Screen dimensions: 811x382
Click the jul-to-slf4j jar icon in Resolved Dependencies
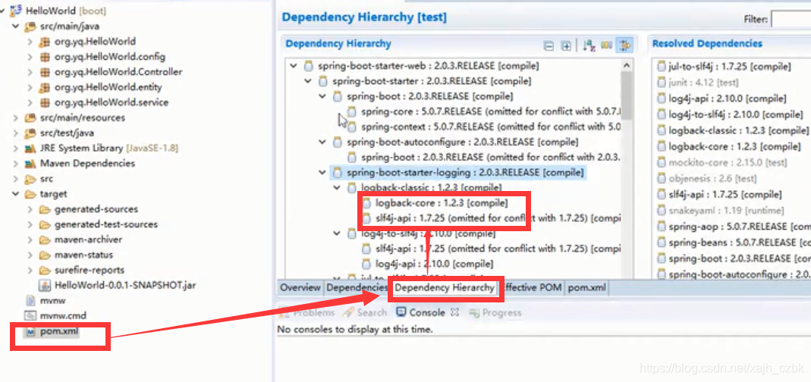(661, 66)
